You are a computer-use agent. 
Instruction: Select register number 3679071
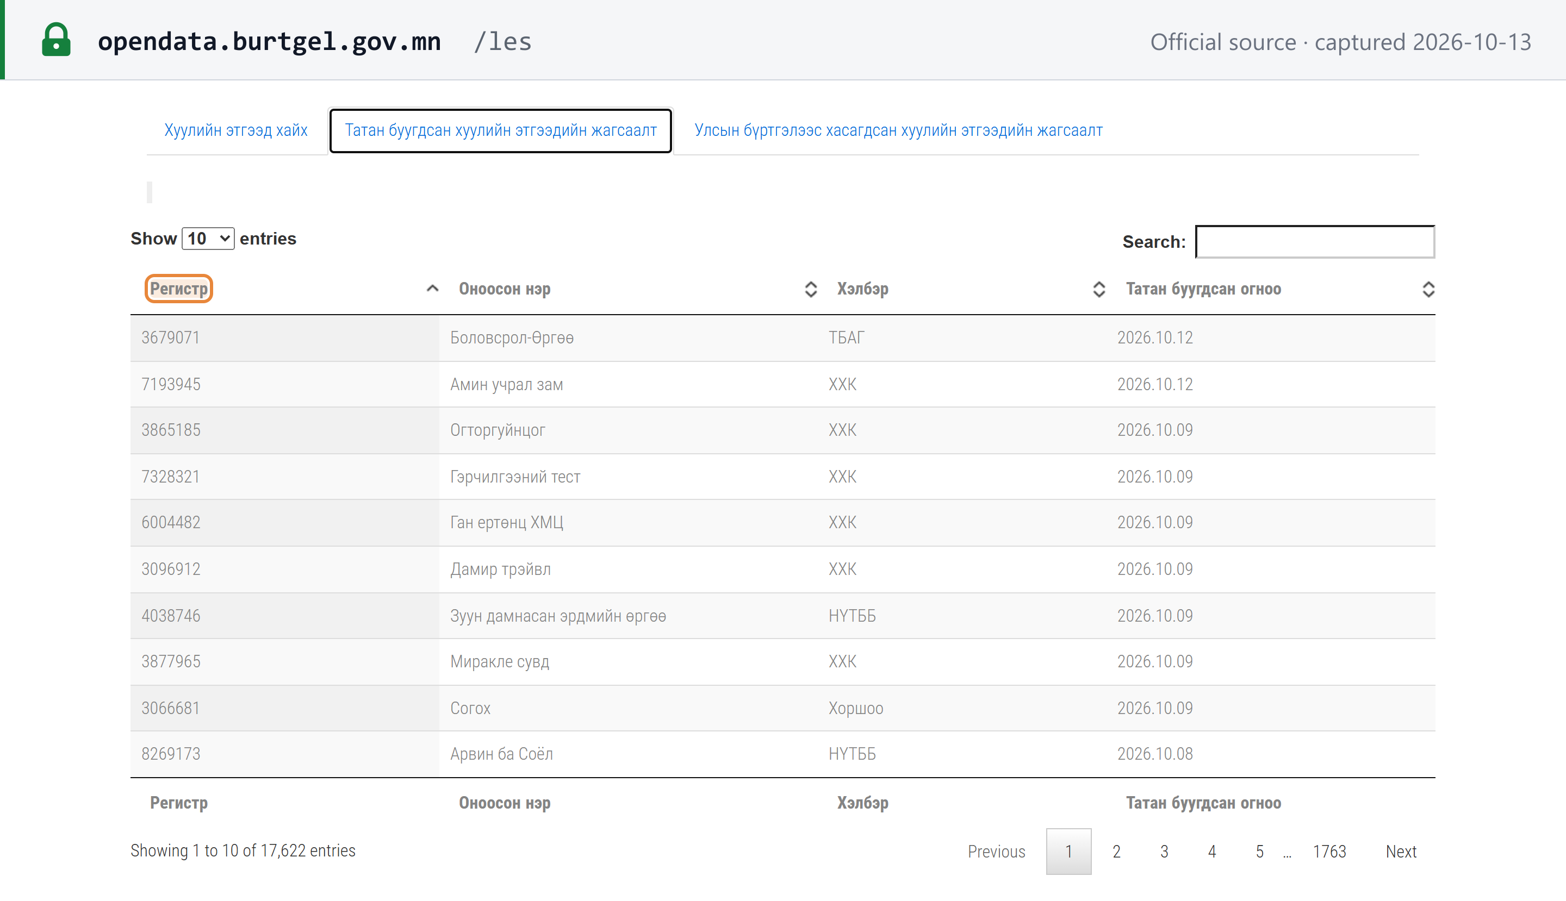[x=170, y=338]
